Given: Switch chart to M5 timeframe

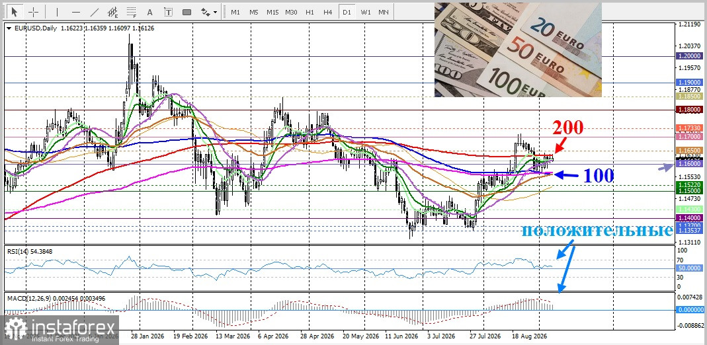Looking at the screenshot, I should 254,12.
